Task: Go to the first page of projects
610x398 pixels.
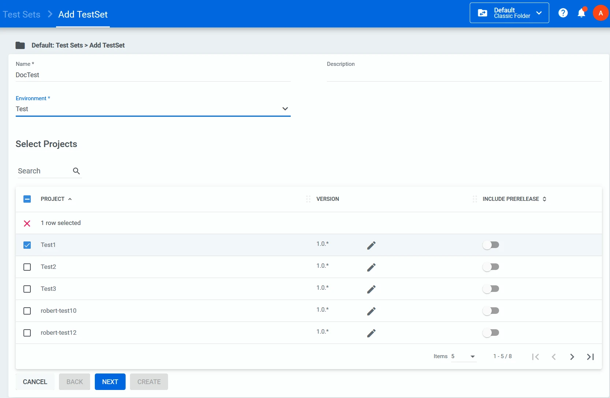Action: point(535,357)
